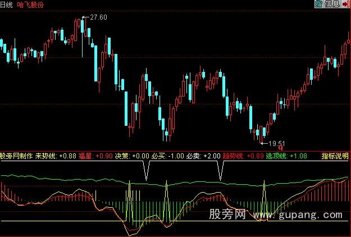Click the stock name 哈飞股份

tap(30, 4)
